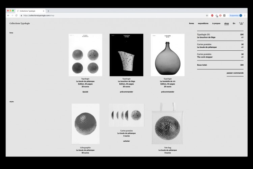Viewport: 253px width, 169px height.
Task: Click passer commande to check out
Action: (235, 73)
